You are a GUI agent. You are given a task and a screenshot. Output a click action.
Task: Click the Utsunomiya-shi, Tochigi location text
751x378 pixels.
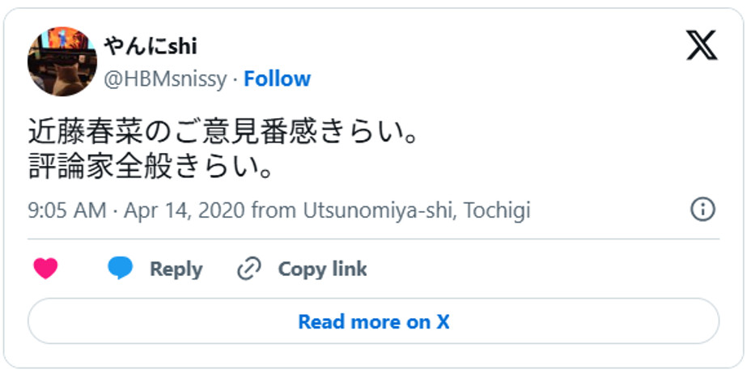coord(416,210)
